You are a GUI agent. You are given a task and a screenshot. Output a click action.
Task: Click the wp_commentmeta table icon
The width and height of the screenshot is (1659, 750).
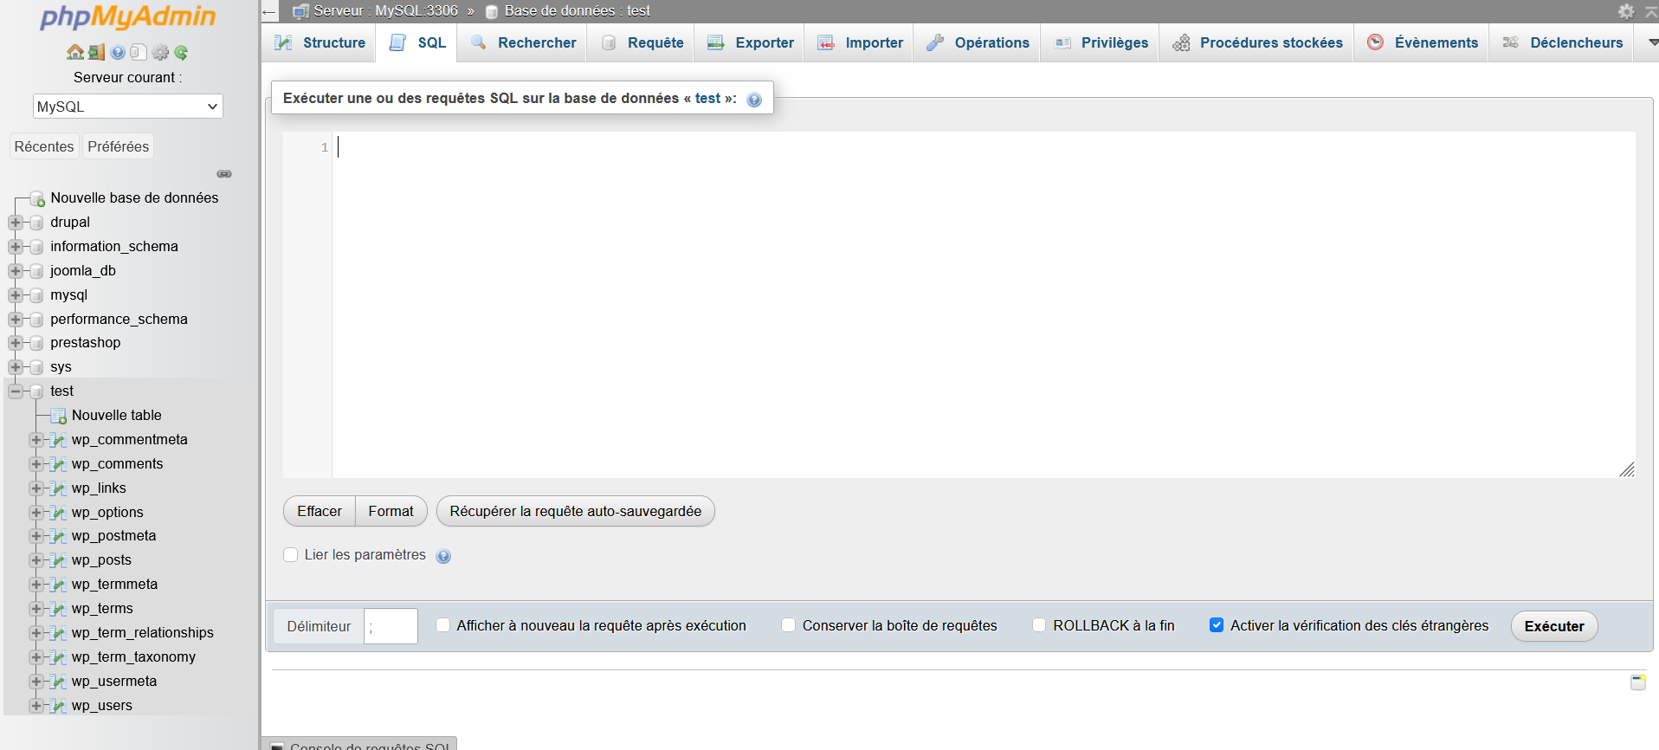(58, 440)
